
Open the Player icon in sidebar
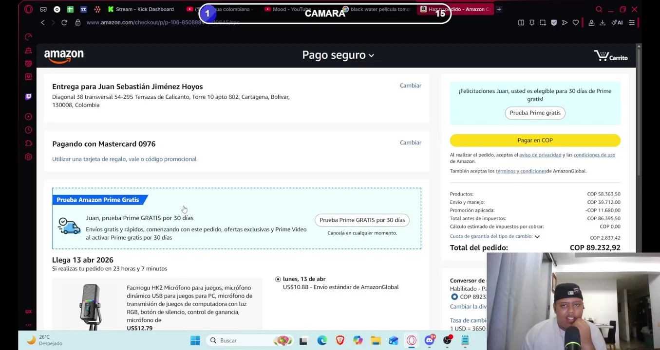click(x=28, y=117)
